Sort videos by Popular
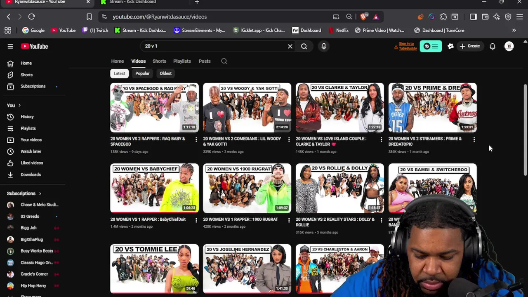 point(142,73)
